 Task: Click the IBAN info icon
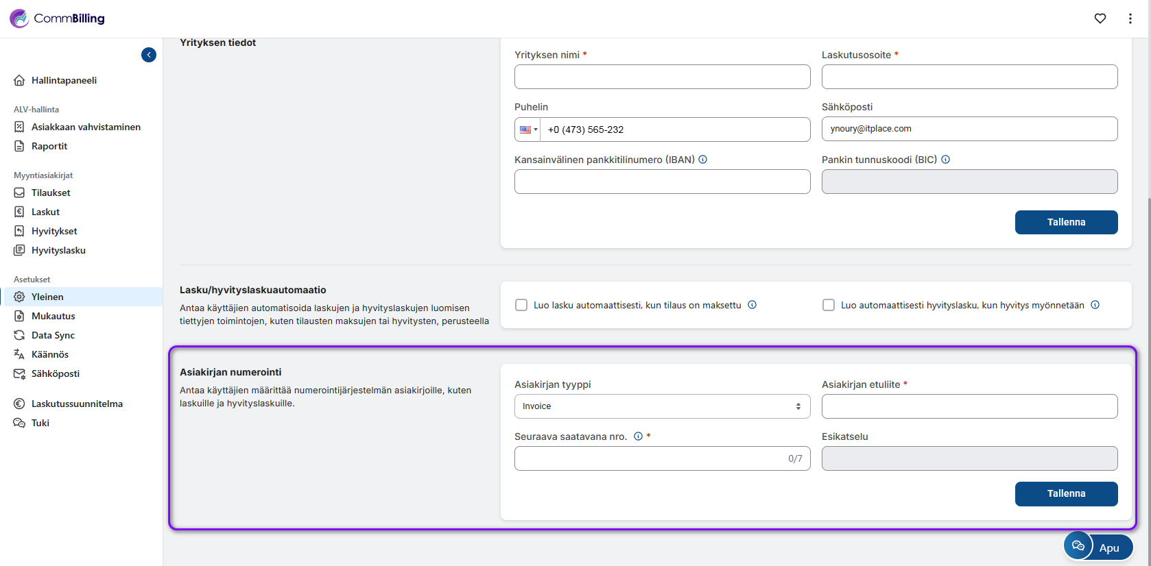click(703, 160)
